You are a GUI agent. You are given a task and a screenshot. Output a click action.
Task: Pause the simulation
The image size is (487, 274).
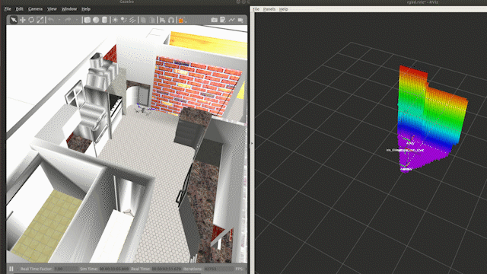tap(11, 269)
